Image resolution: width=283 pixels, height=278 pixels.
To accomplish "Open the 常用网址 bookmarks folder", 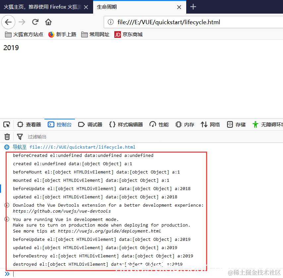I will [x=95, y=34].
